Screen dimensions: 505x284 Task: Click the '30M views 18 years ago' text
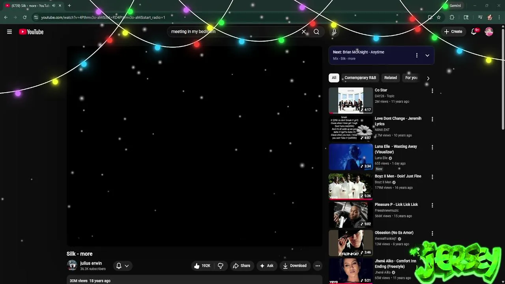click(x=90, y=281)
